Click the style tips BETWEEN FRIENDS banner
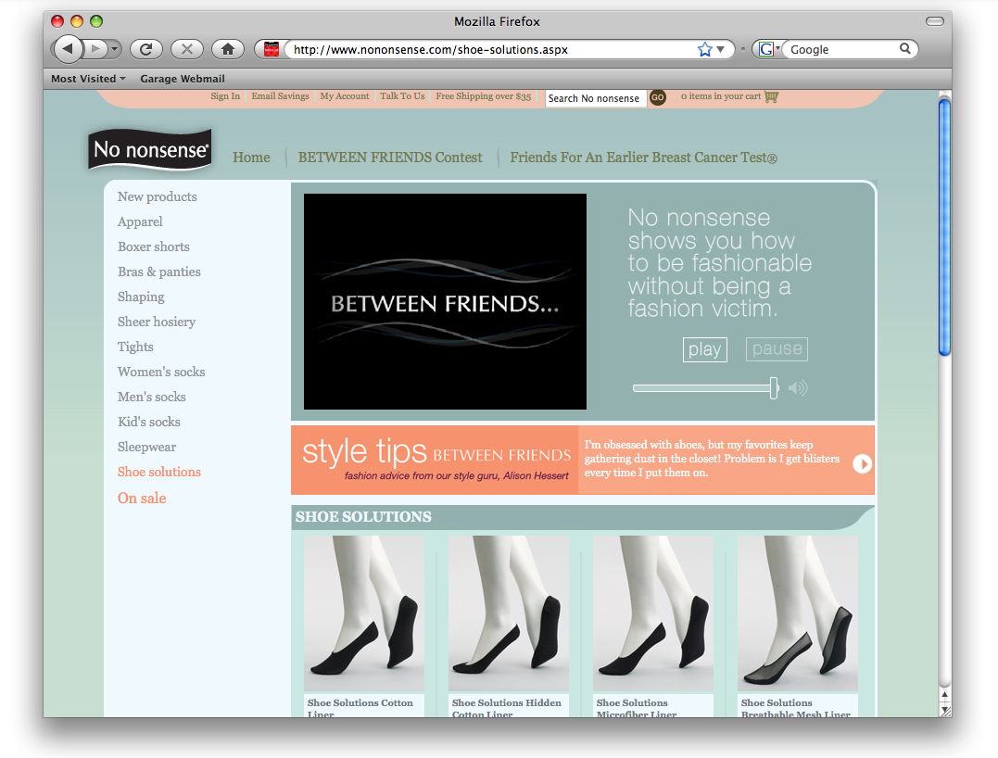This screenshot has height=758, width=998. click(x=436, y=461)
